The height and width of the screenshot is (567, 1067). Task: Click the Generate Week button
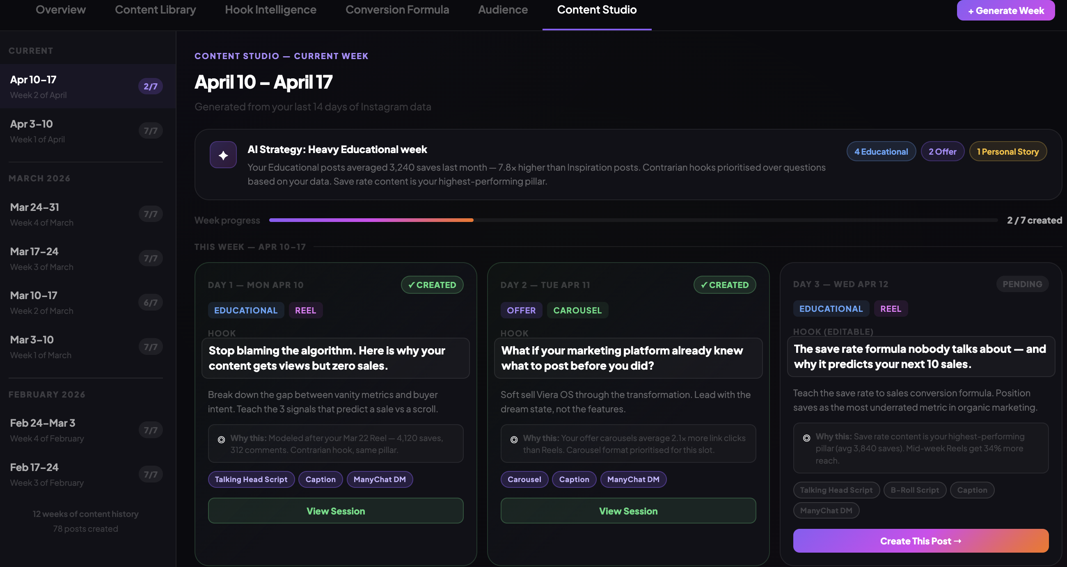click(1005, 10)
